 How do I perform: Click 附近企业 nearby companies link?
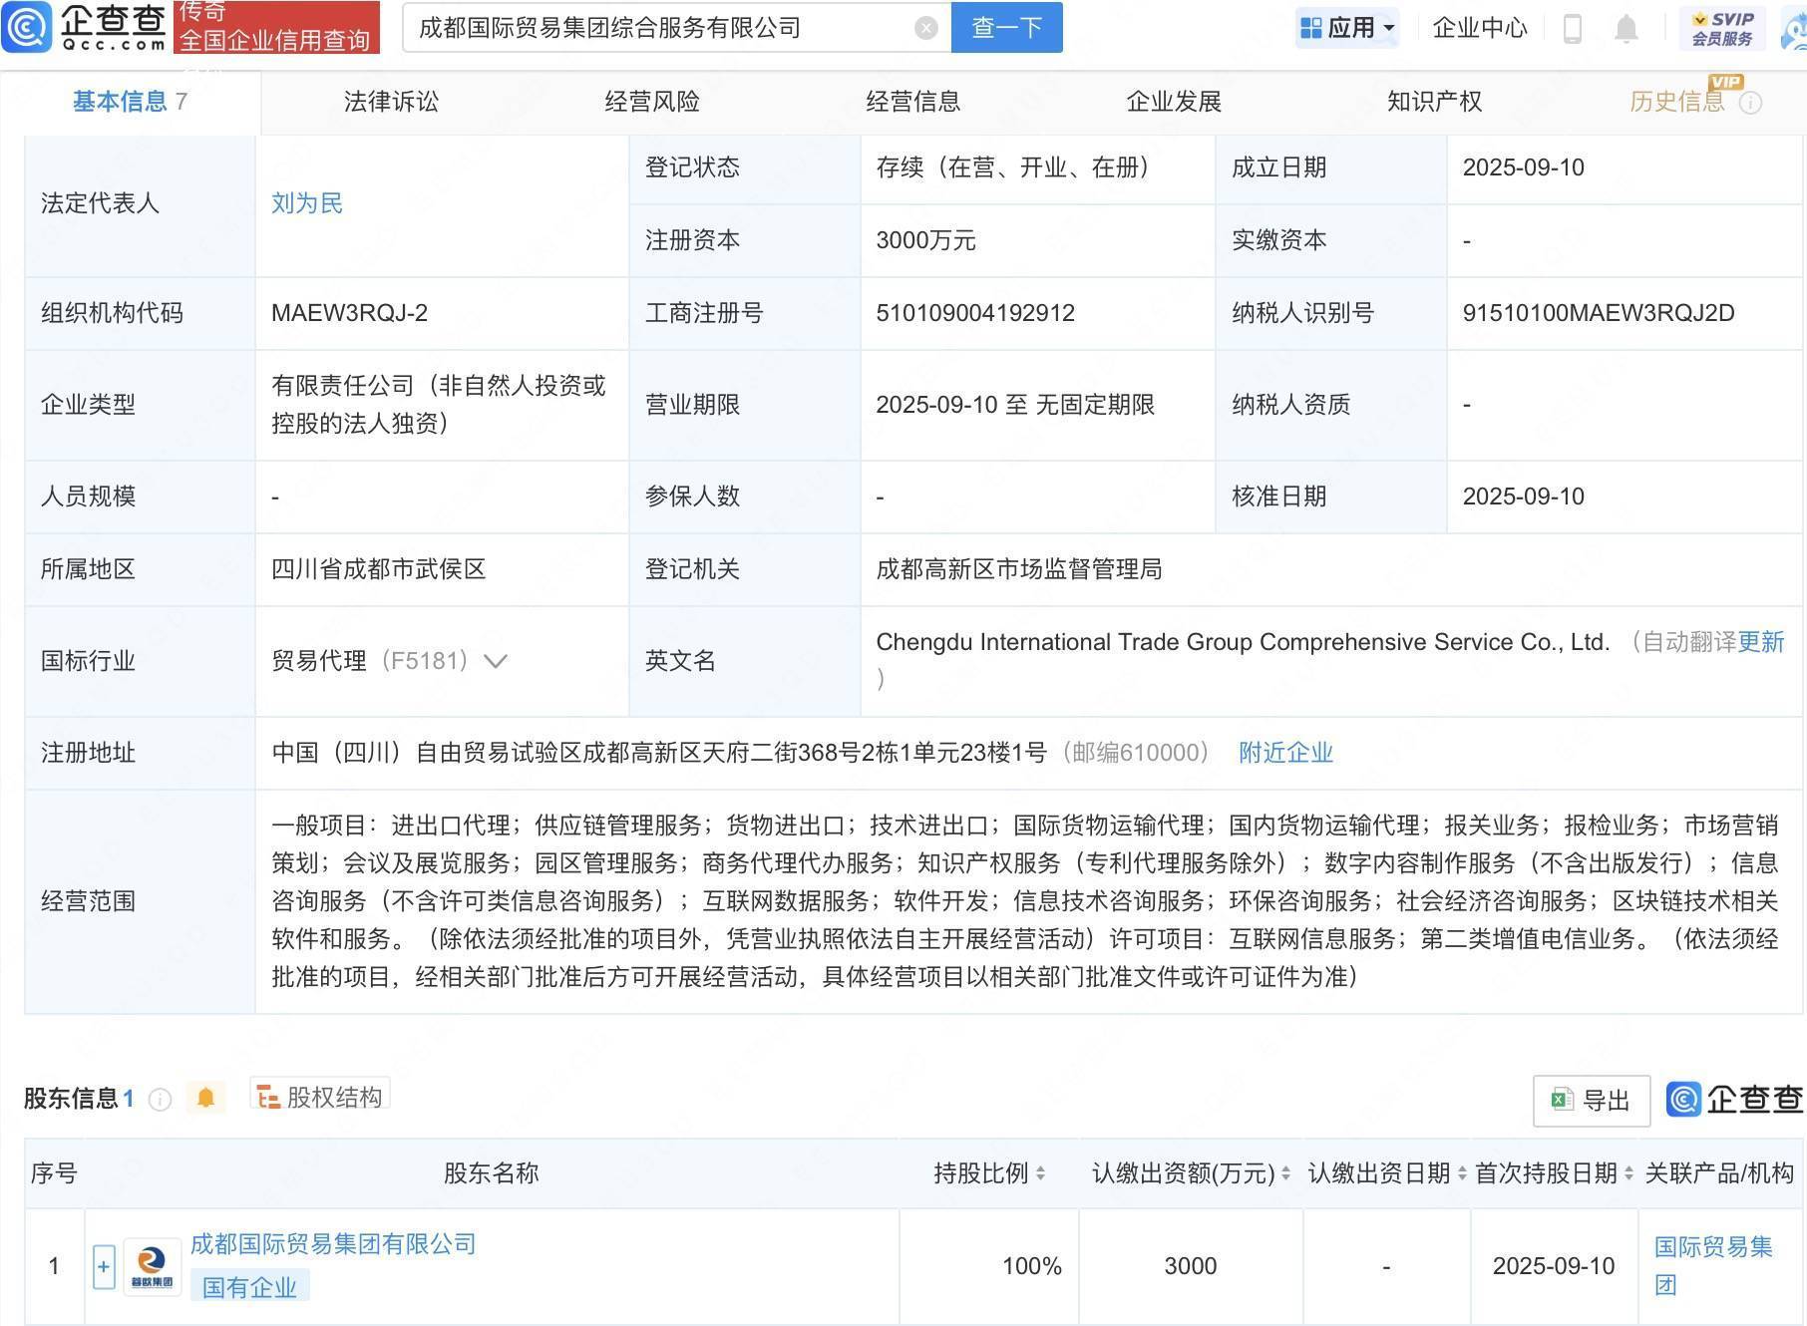point(1285,753)
